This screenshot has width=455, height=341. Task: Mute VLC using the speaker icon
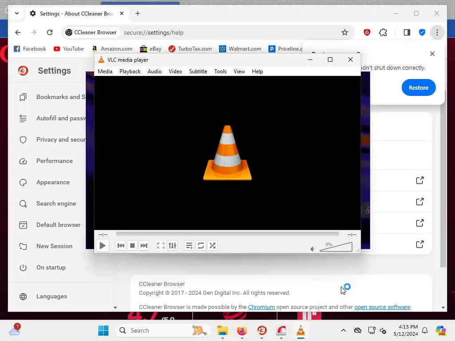[x=312, y=249]
